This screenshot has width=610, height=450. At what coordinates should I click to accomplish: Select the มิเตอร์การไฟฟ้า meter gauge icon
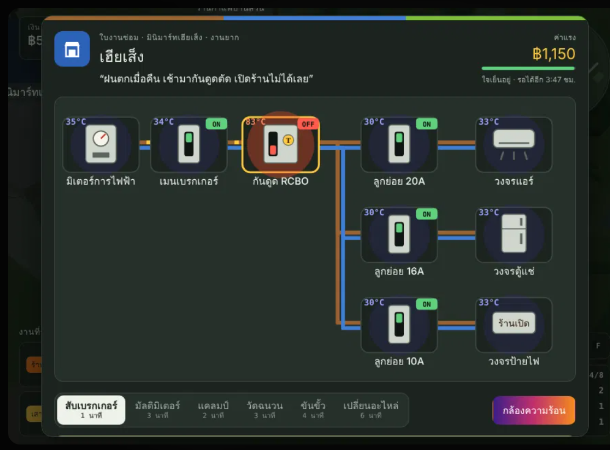(x=101, y=144)
